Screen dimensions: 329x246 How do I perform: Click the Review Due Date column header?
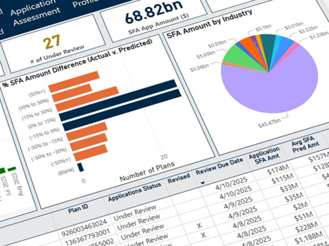pyautogui.click(x=219, y=166)
